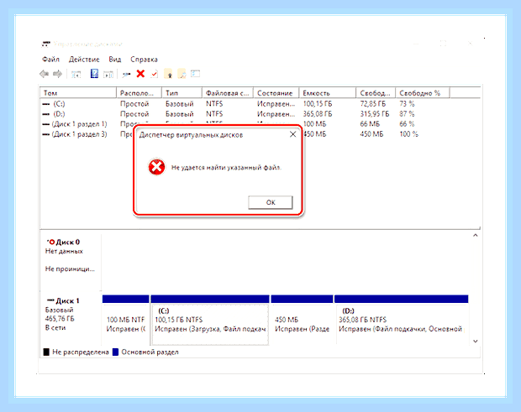Screen dimensions: 521x412
Task: Click the 100,15 ГБ capacity cell
Action: coord(318,104)
